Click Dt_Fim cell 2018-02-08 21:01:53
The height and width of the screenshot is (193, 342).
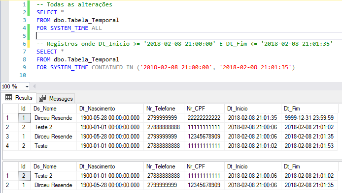pyautogui.click(x=309, y=146)
